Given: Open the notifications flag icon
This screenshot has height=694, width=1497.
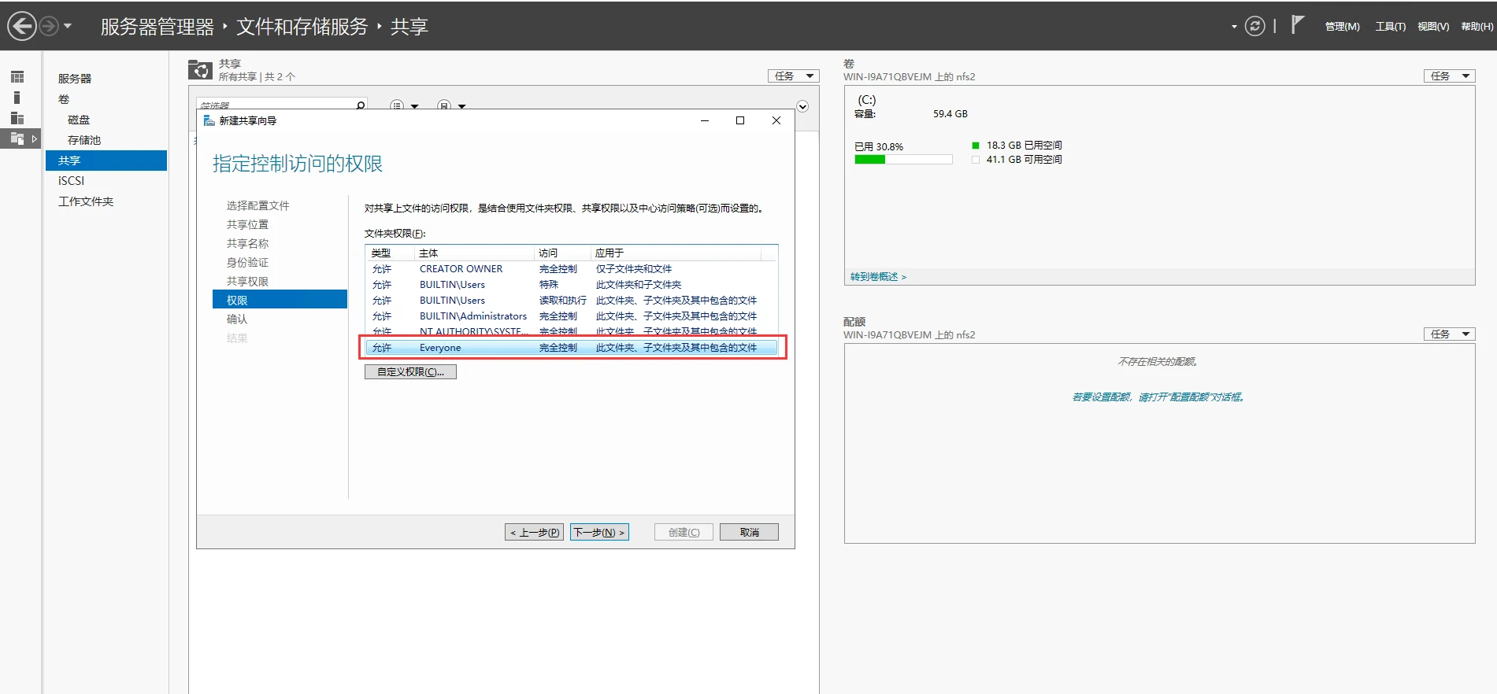Looking at the screenshot, I should point(1298,25).
